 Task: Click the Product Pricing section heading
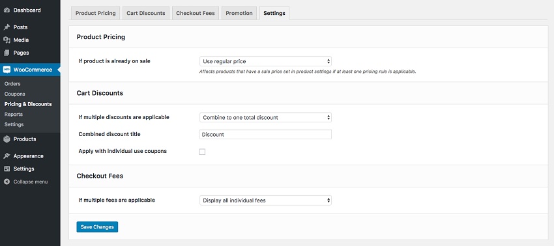point(100,36)
